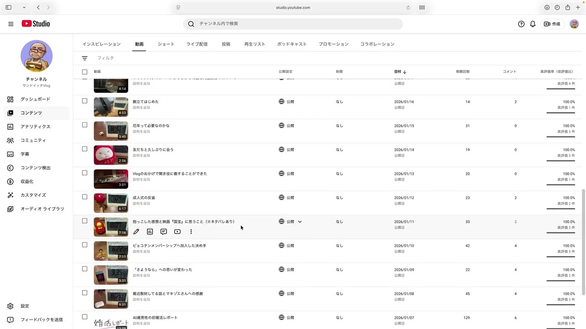
Task: Open アナリティクス in the sidebar
Action: click(37, 127)
